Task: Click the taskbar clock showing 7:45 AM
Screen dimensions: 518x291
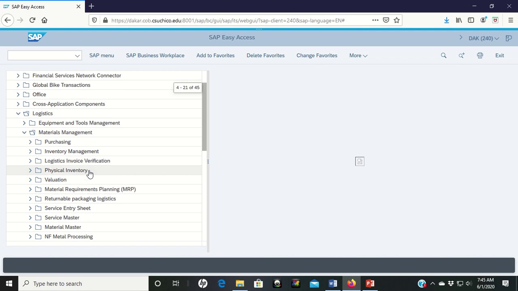Action: pos(485,283)
